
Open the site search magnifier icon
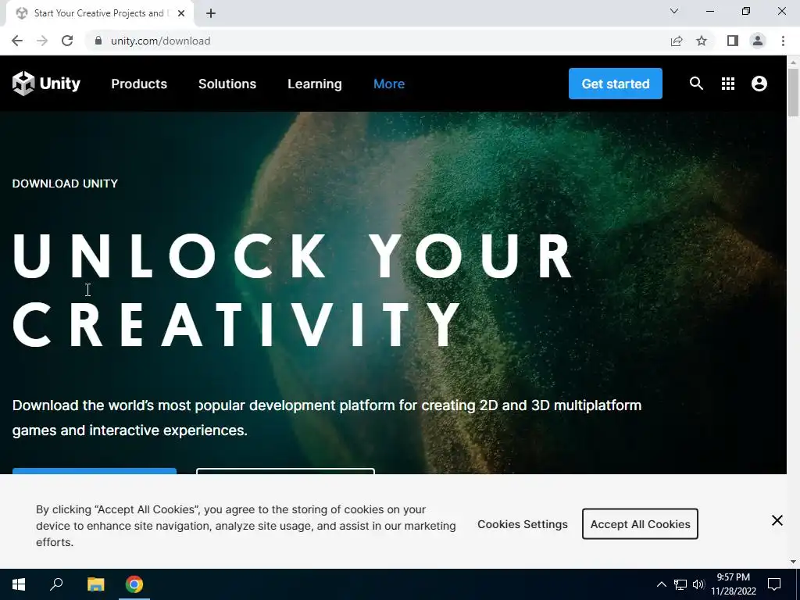click(x=696, y=84)
